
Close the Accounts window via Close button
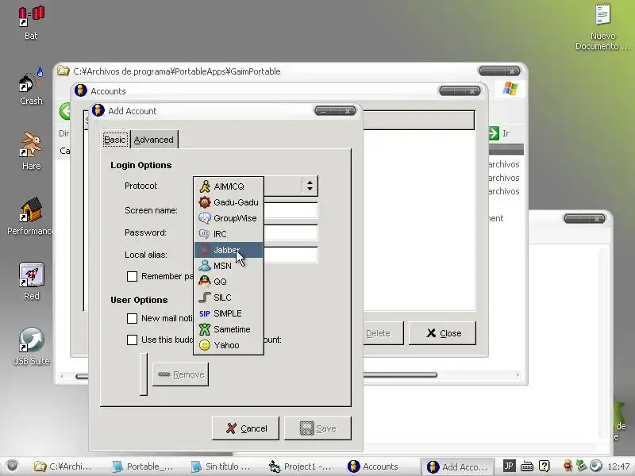pos(442,333)
